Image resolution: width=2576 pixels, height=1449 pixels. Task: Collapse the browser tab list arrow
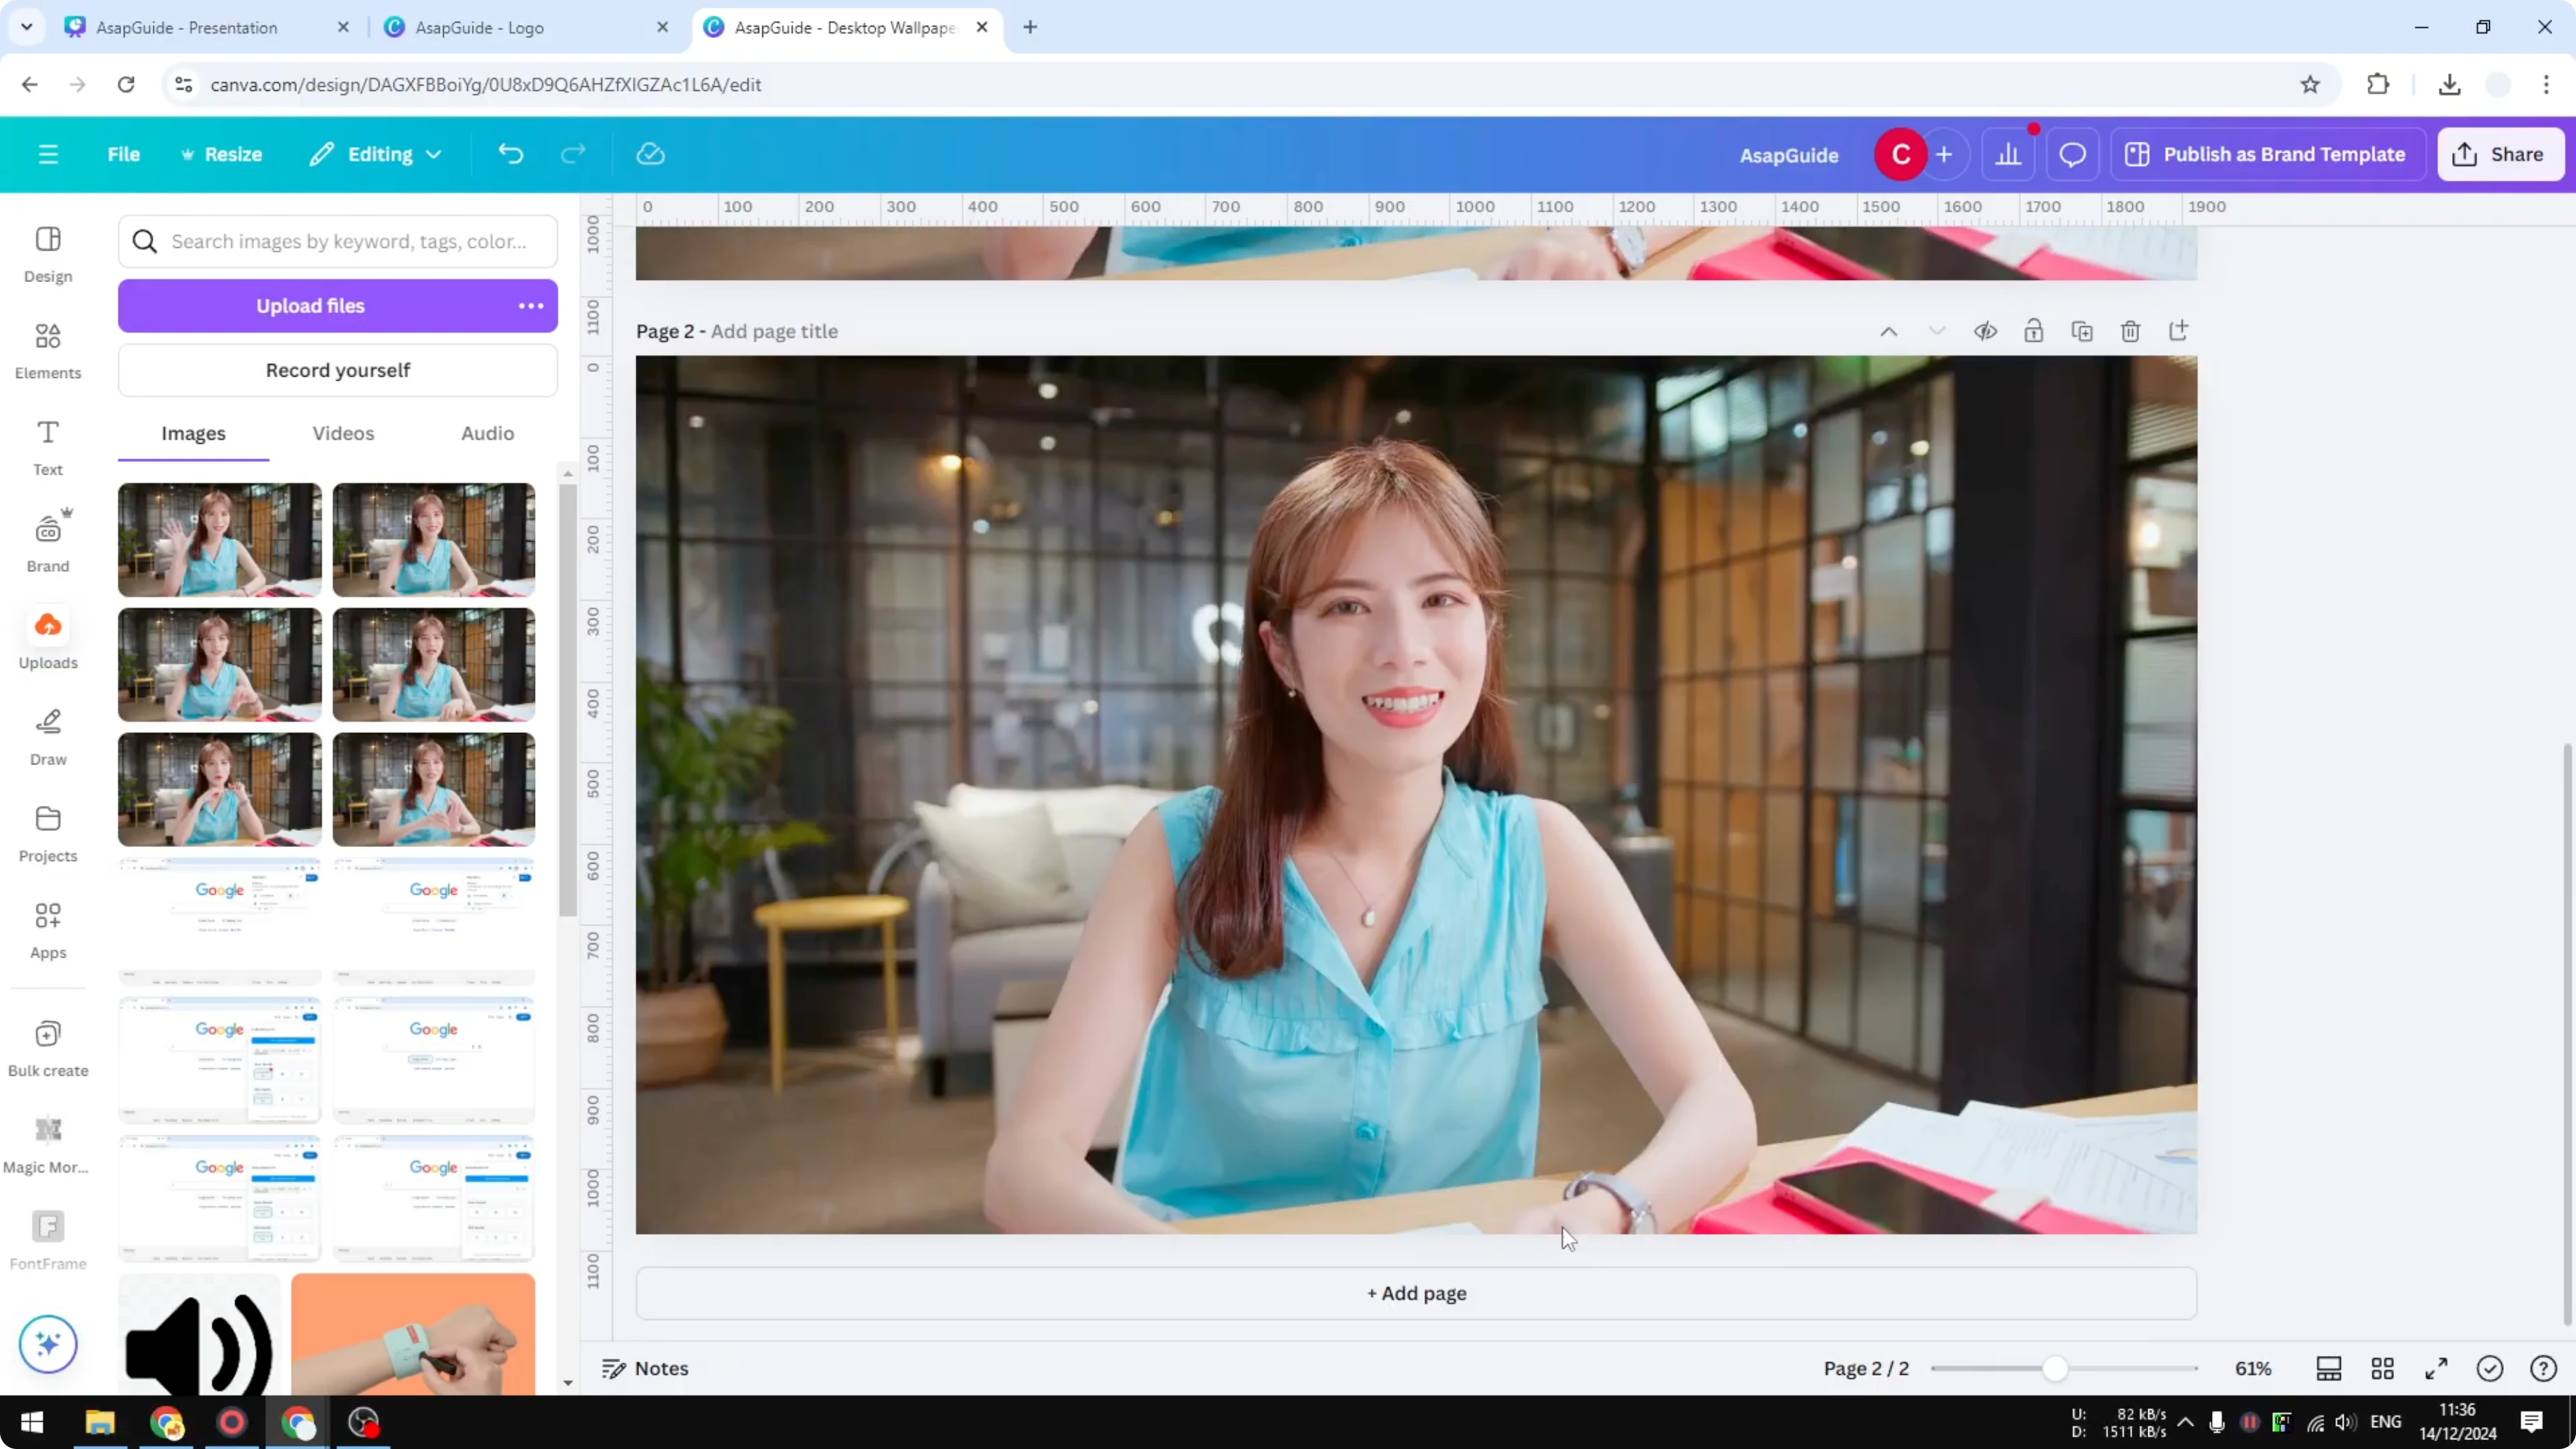click(x=26, y=27)
